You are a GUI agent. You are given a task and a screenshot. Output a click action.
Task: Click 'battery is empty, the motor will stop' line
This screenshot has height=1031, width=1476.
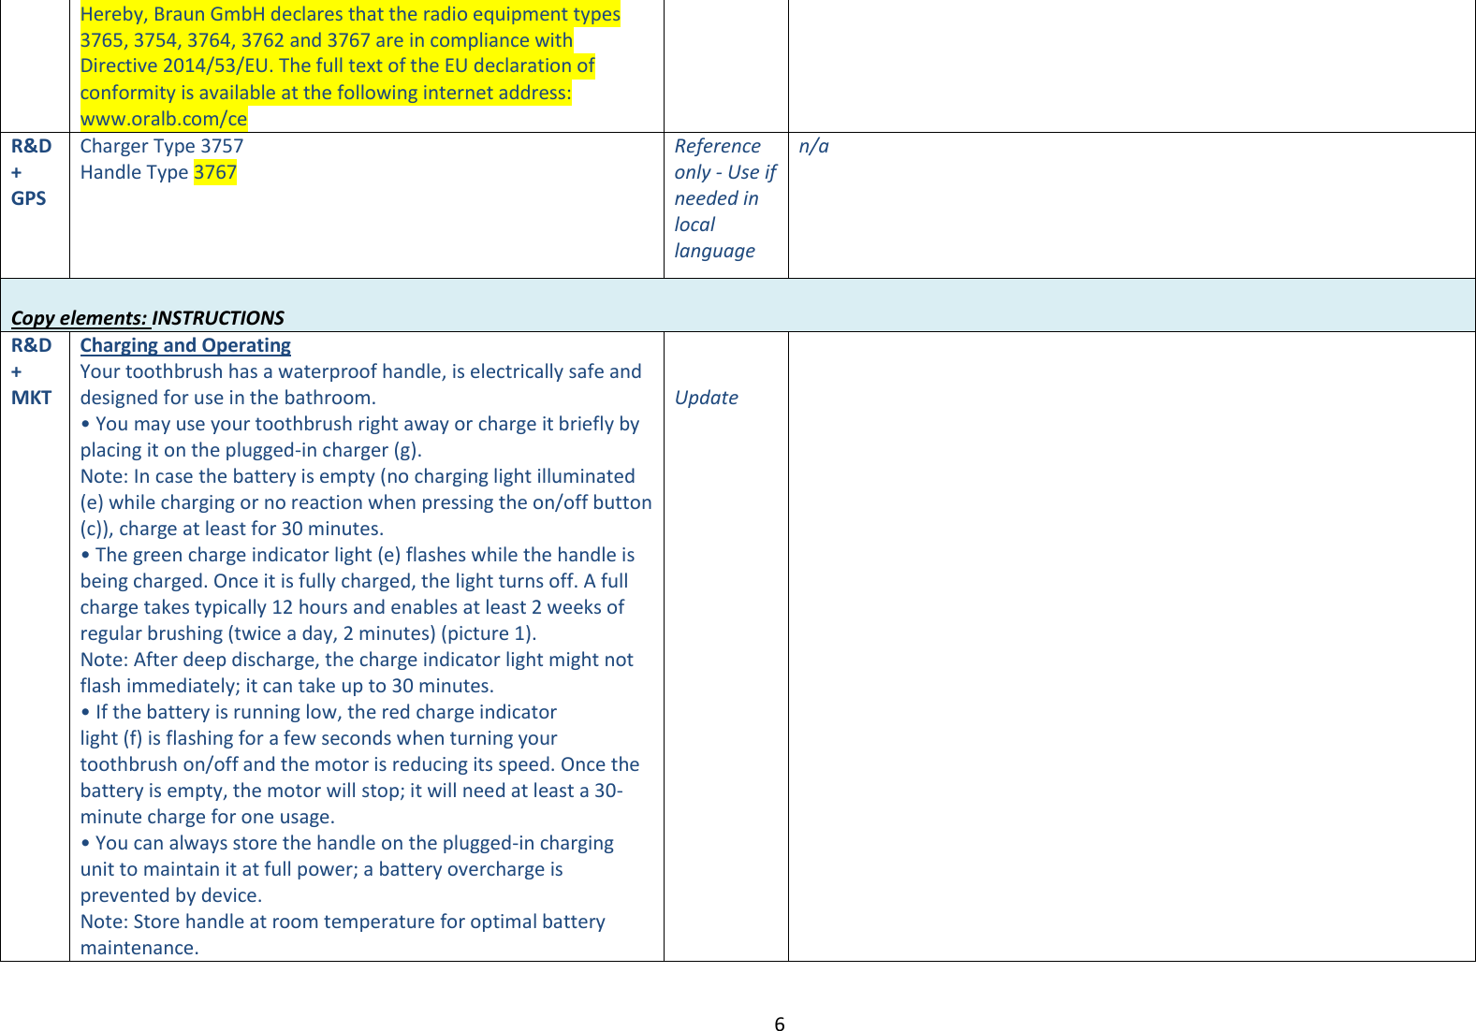click(x=352, y=791)
